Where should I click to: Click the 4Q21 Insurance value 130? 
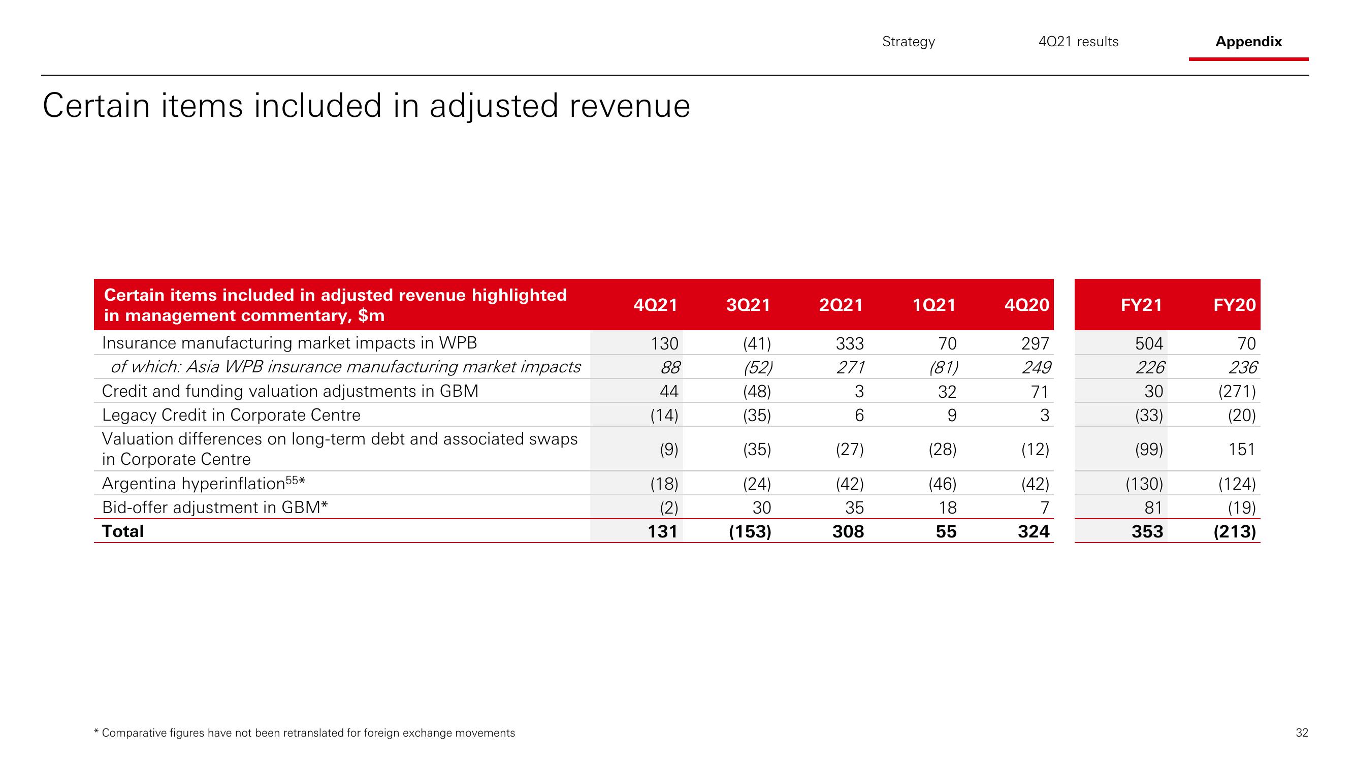664,343
